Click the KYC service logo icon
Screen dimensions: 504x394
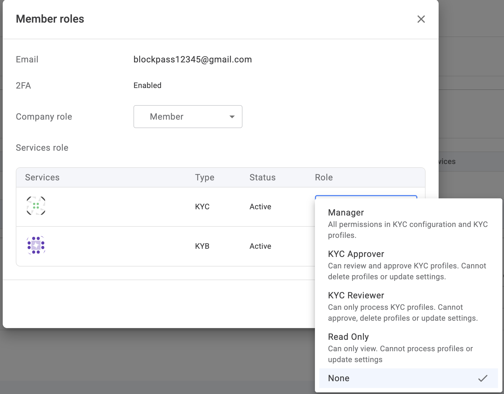(36, 206)
